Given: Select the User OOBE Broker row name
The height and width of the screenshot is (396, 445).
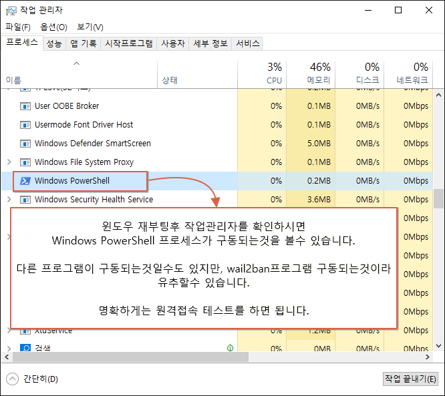Looking at the screenshot, I should [x=67, y=106].
